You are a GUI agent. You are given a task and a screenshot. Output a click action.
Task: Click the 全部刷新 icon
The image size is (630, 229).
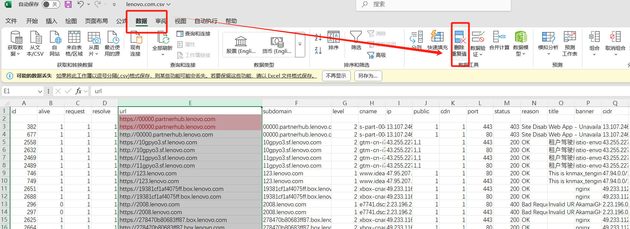pos(162,38)
